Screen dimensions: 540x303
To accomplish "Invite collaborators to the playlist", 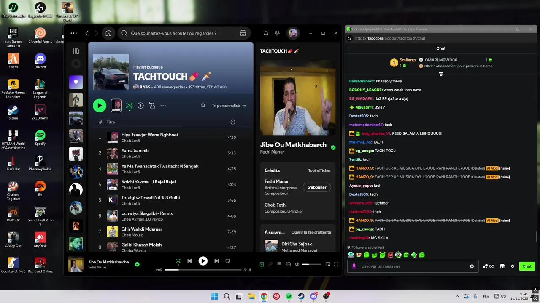I will (x=152, y=106).
